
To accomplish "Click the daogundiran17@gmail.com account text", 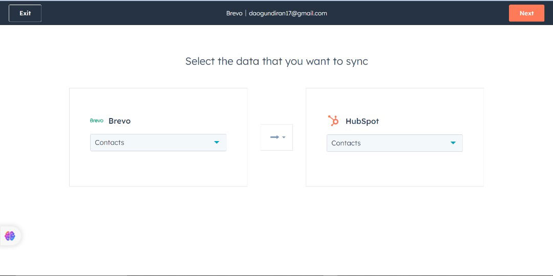I will [x=288, y=13].
